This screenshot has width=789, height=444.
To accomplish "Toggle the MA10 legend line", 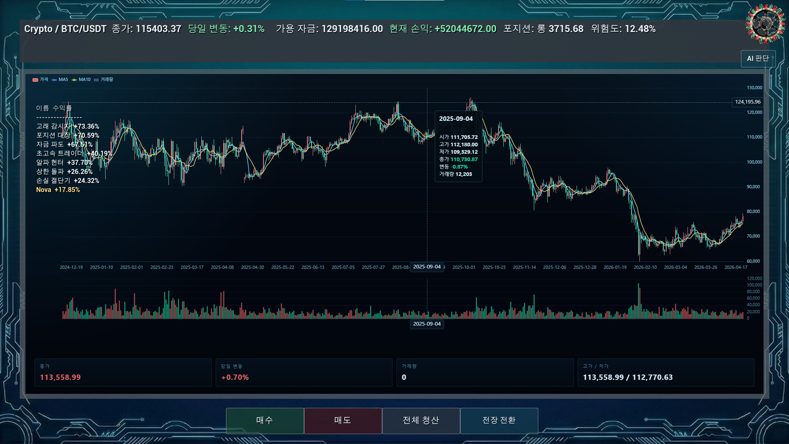I will [x=81, y=80].
